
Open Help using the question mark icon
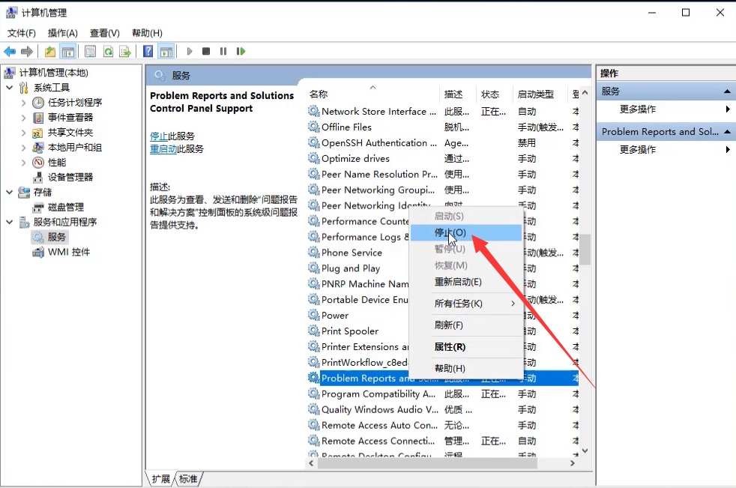[148, 51]
